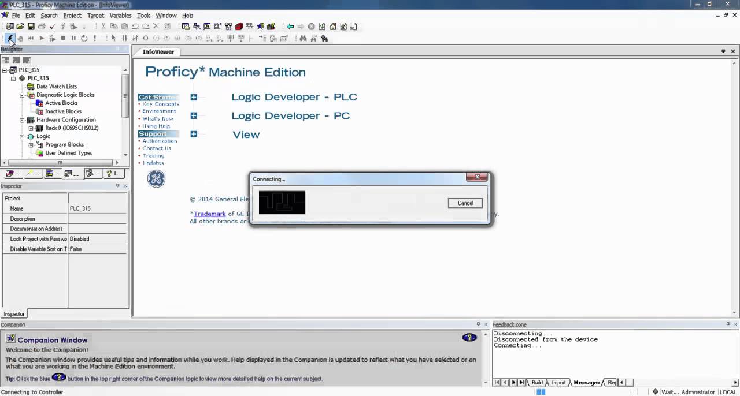This screenshot has height=396, width=740.
Task: Click the Connect (lightning bolt) toolbar icon
Action: 10,38
